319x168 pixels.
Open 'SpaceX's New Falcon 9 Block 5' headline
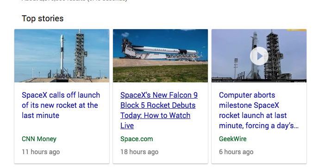click(159, 110)
